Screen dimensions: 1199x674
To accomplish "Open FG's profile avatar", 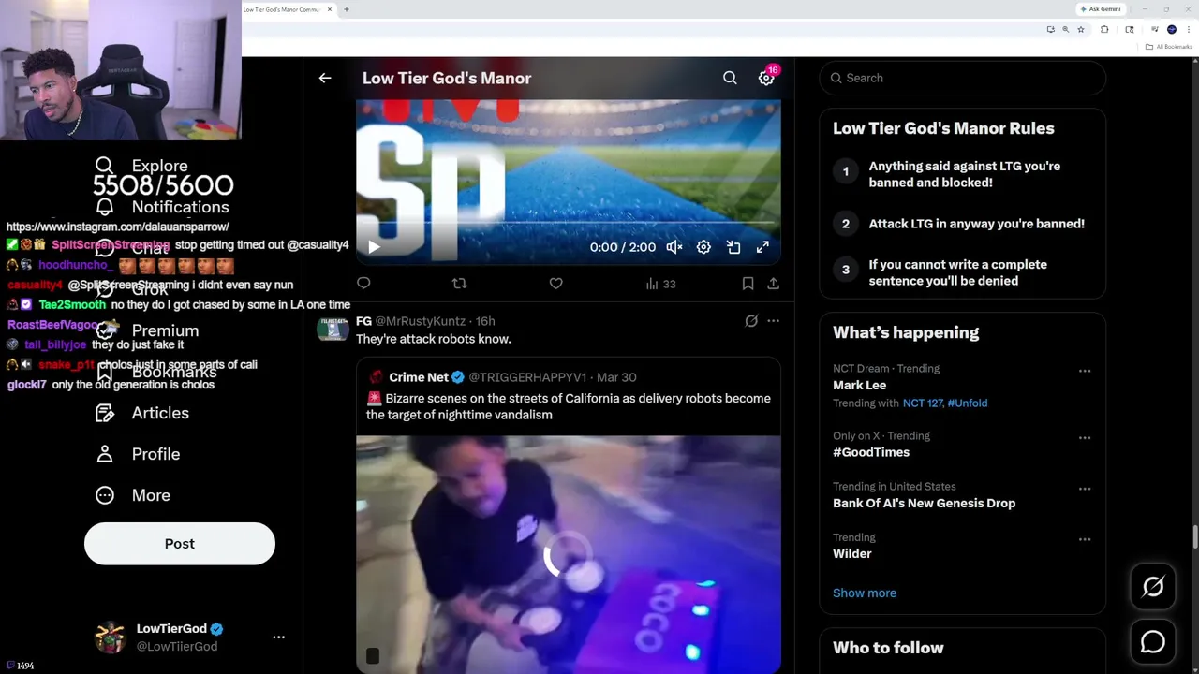I will coord(333,329).
